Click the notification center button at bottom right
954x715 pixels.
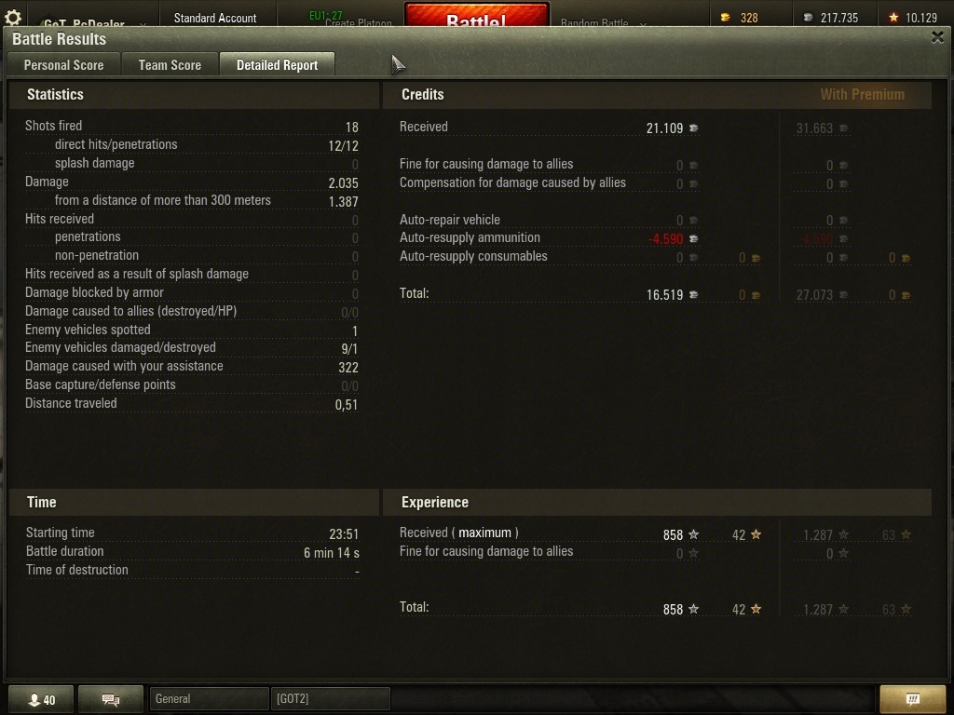pyautogui.click(x=913, y=699)
